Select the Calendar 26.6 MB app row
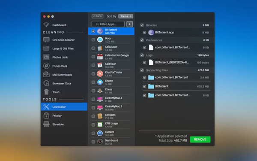 (111, 65)
